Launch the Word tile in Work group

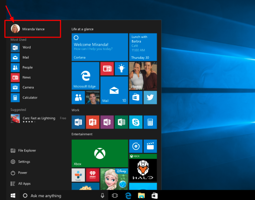78,122
